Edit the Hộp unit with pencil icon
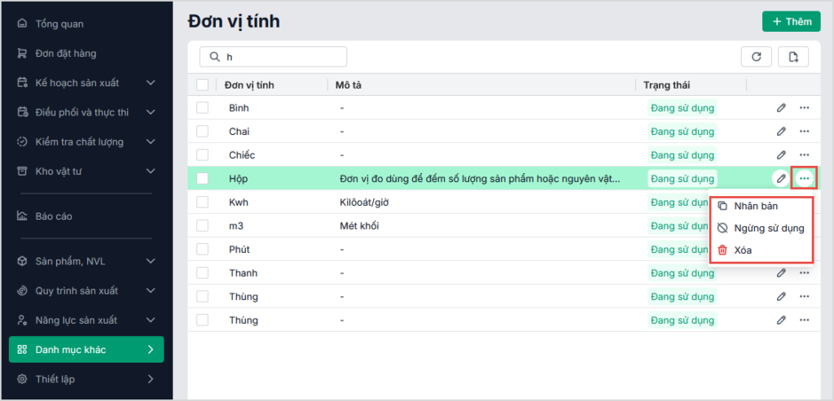The image size is (834, 401). click(781, 178)
